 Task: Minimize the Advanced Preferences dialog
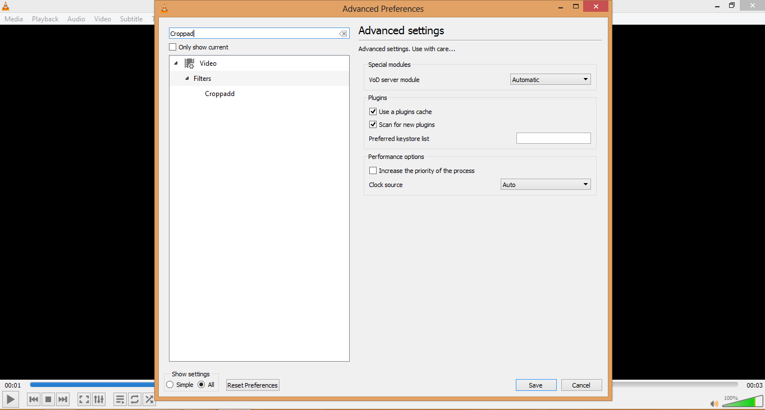(x=560, y=6)
